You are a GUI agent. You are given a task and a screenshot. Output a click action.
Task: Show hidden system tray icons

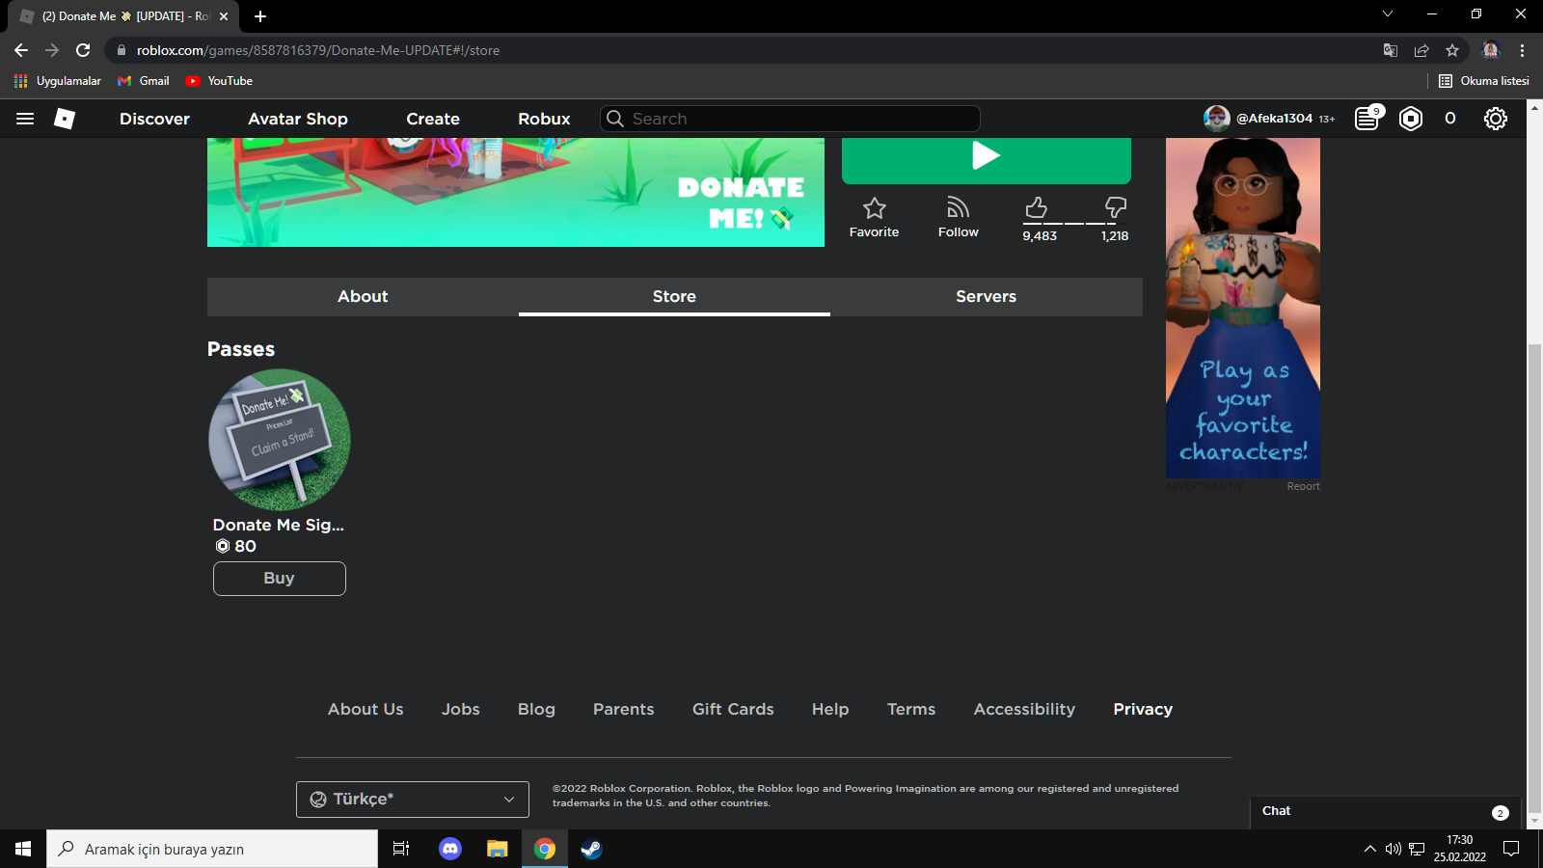(1369, 849)
